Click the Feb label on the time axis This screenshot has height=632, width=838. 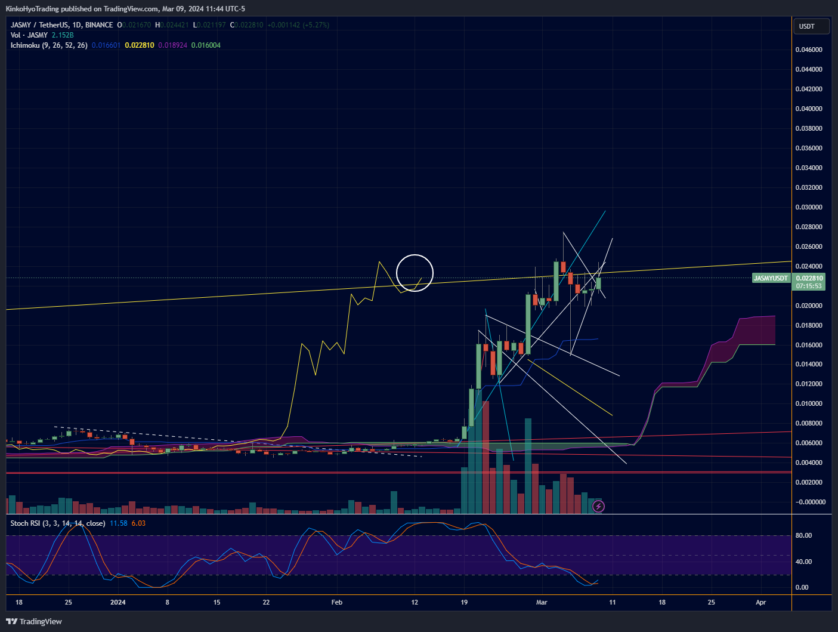(x=337, y=602)
